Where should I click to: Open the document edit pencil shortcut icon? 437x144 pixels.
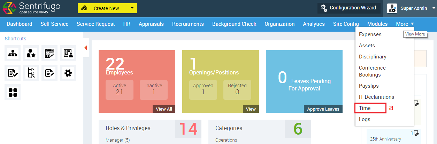(x=49, y=72)
